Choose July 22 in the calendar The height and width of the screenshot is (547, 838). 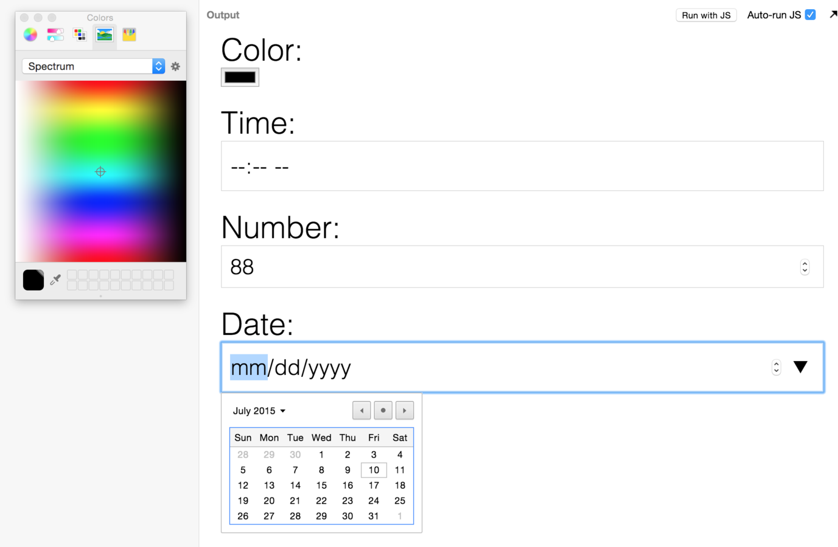[x=321, y=501]
